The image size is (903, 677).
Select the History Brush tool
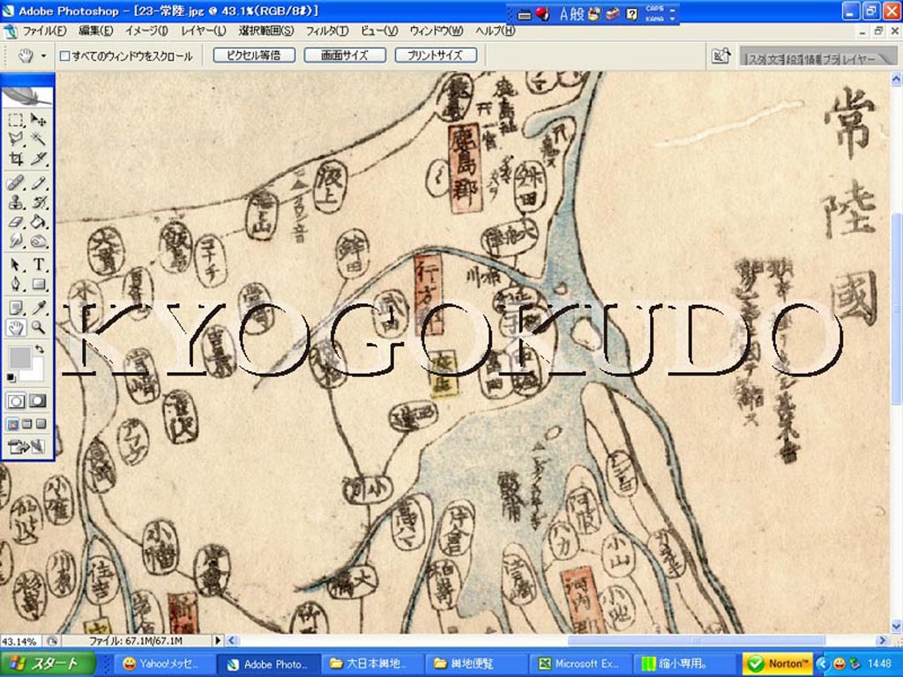pyautogui.click(x=38, y=202)
